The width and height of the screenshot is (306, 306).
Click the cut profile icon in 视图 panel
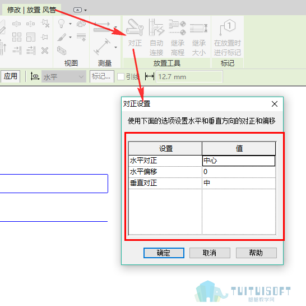click(62, 51)
